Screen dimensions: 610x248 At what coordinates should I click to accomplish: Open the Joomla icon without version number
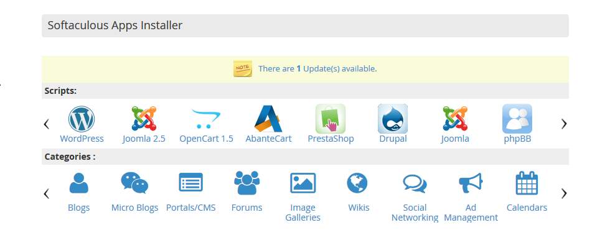[x=455, y=119]
